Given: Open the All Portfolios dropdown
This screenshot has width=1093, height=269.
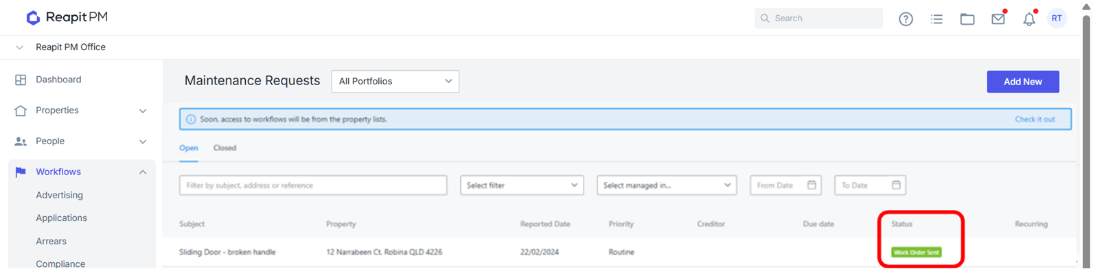Looking at the screenshot, I should 395,81.
